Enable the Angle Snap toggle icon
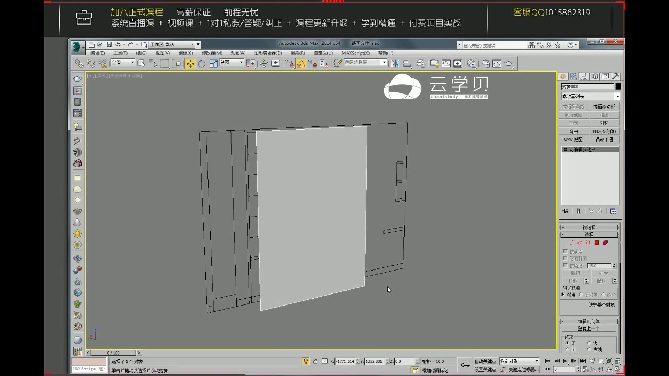Viewport: 669px width, 376px height. tap(302, 63)
